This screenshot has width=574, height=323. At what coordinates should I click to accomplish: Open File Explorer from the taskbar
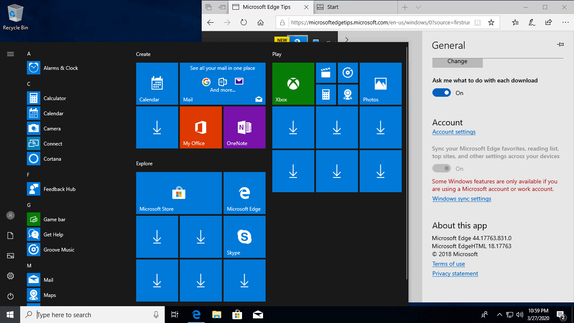(x=216, y=315)
